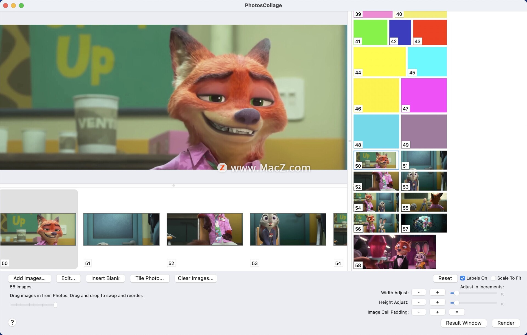527x335 pixels.
Task: Increase Image Cell Padding with plus
Action: 437,312
